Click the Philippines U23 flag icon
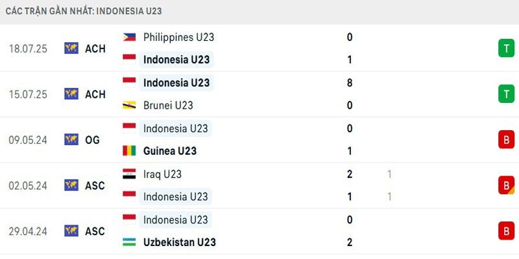This screenshot has height=259, width=519. 129,37
